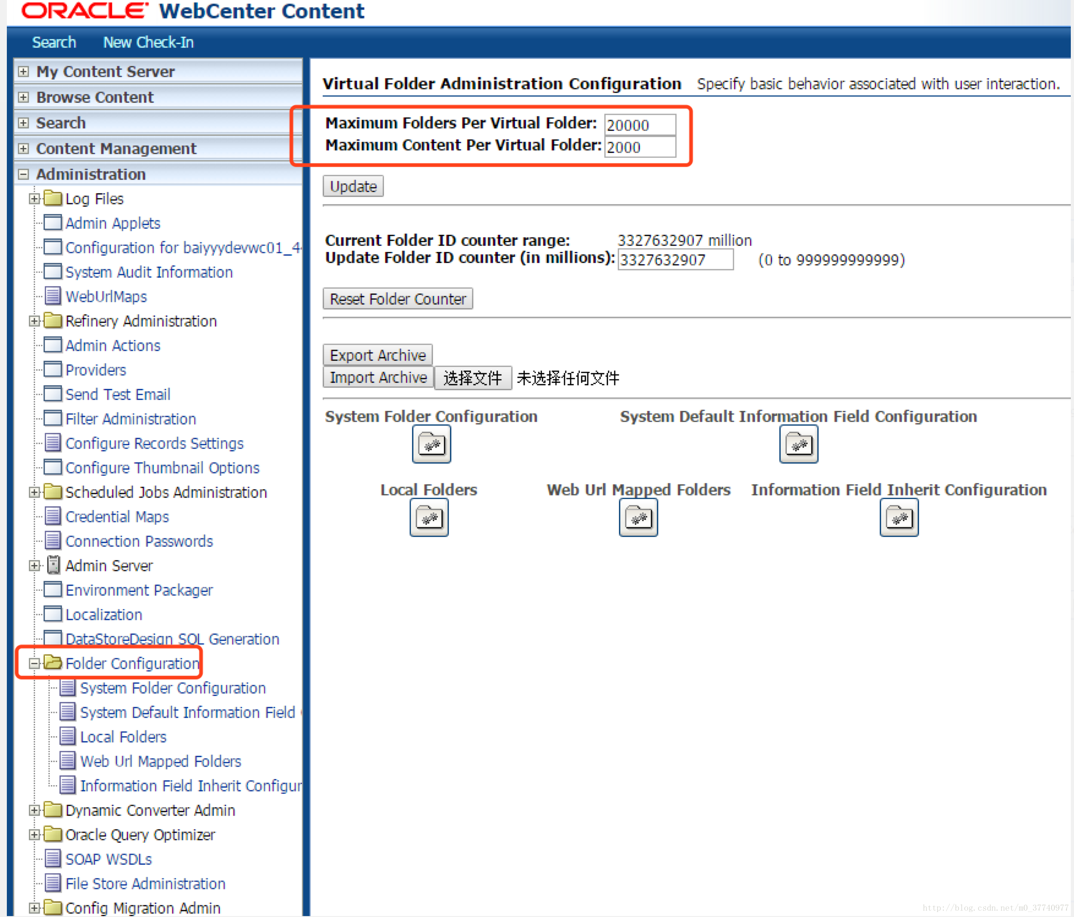1074x917 pixels.
Task: Open the Local Folders gear-folder icon
Action: [429, 518]
